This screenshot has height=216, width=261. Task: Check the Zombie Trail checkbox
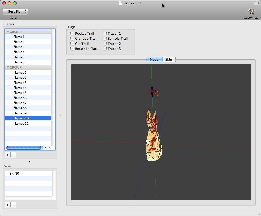105,38
